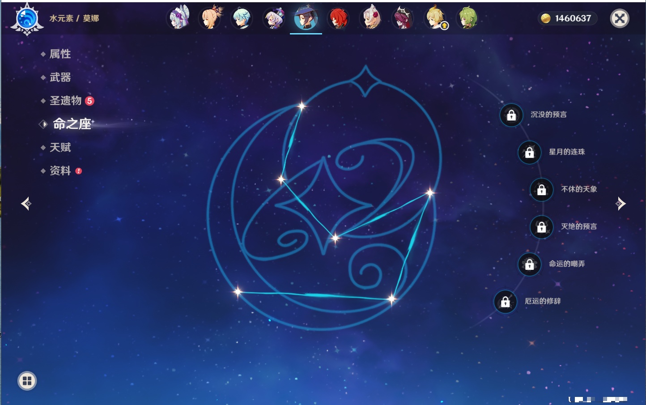This screenshot has width=646, height=405.
Task: Select the red-haired character avatar
Action: click(338, 18)
